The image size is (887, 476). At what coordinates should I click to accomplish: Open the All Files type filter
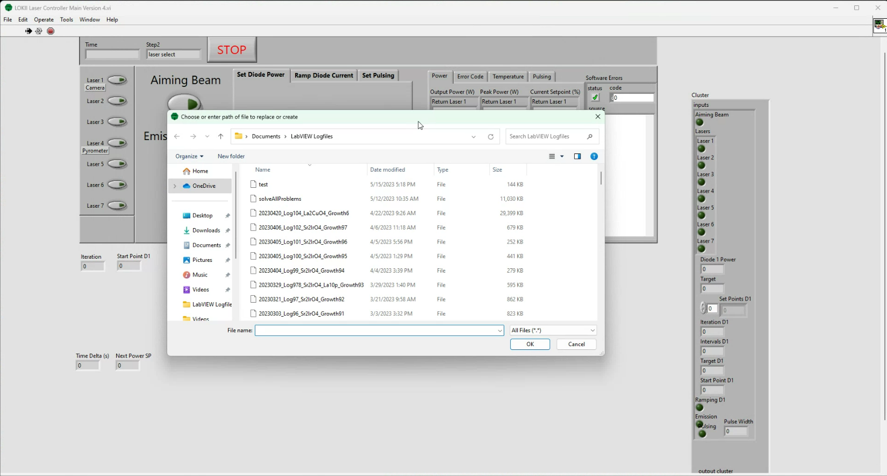pos(553,331)
